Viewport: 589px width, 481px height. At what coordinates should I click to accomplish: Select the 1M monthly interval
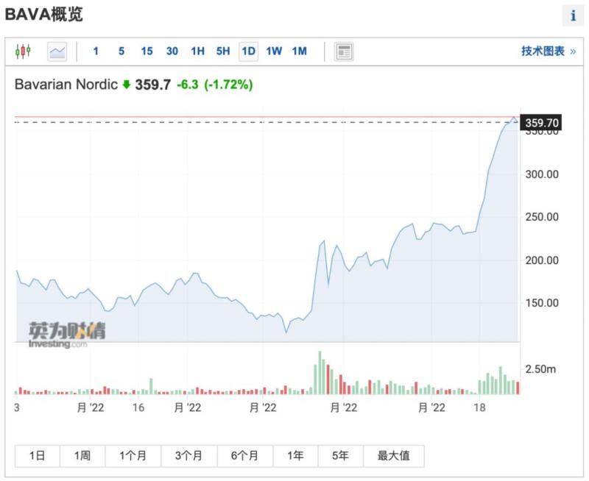point(300,51)
